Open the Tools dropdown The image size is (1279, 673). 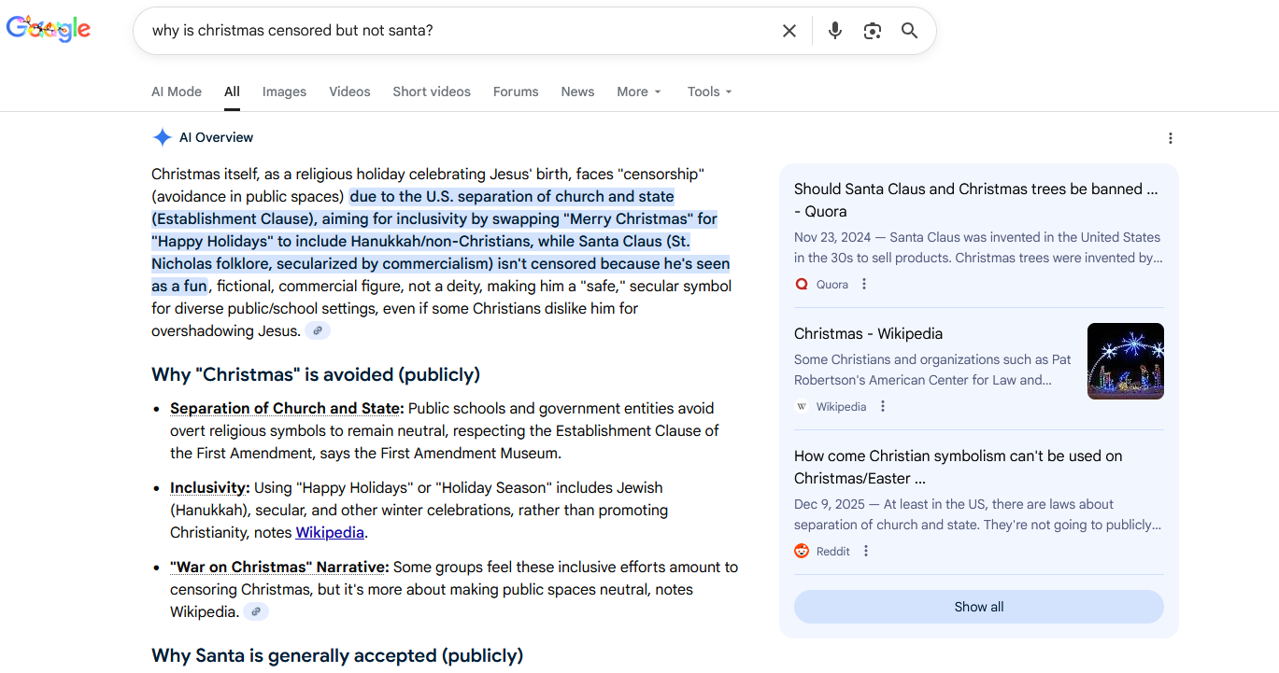coord(710,91)
